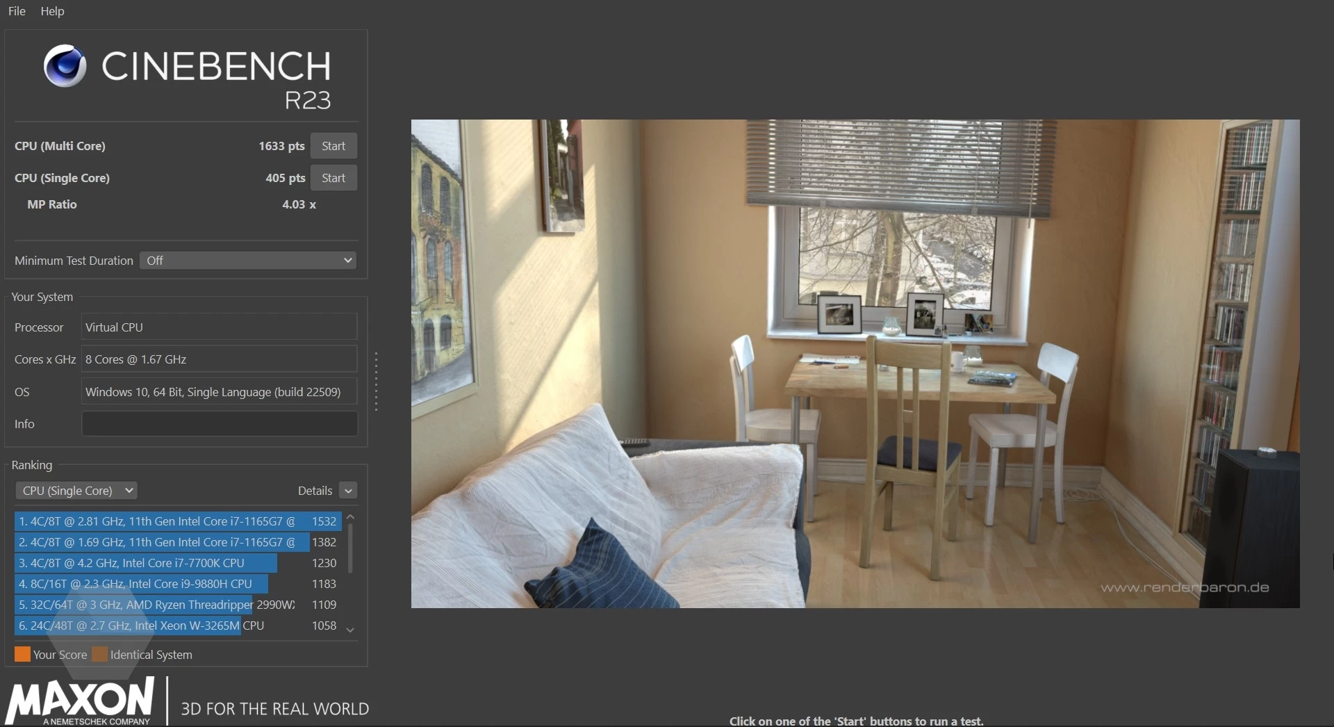Click the empty Info input field
The image size is (1334, 727).
pyautogui.click(x=220, y=424)
